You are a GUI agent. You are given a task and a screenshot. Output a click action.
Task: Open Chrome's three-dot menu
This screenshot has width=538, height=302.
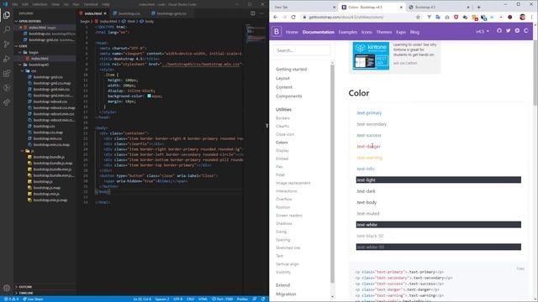pyautogui.click(x=532, y=17)
